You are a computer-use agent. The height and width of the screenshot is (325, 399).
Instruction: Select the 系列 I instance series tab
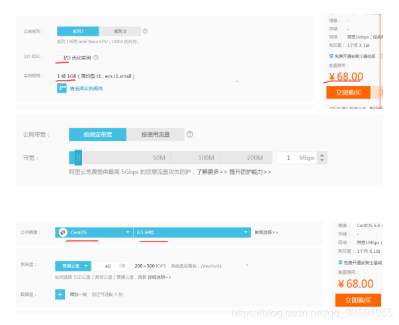tap(78, 31)
